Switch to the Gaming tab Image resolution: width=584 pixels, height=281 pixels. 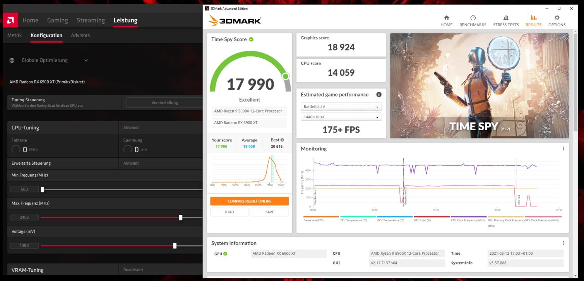coord(57,20)
